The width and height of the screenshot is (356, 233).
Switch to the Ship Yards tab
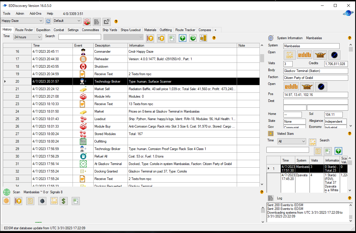[x=110, y=30]
